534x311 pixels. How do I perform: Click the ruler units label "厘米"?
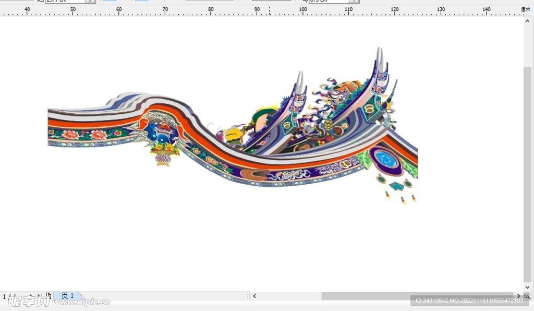(x=525, y=9)
